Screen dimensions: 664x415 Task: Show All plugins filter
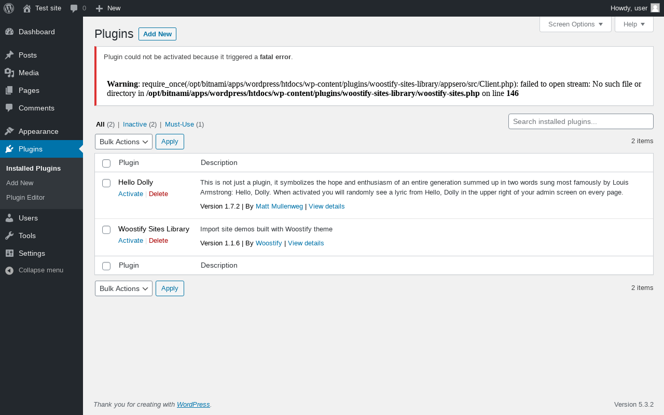(100, 125)
